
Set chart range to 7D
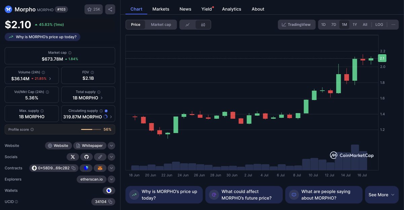tap(334, 25)
